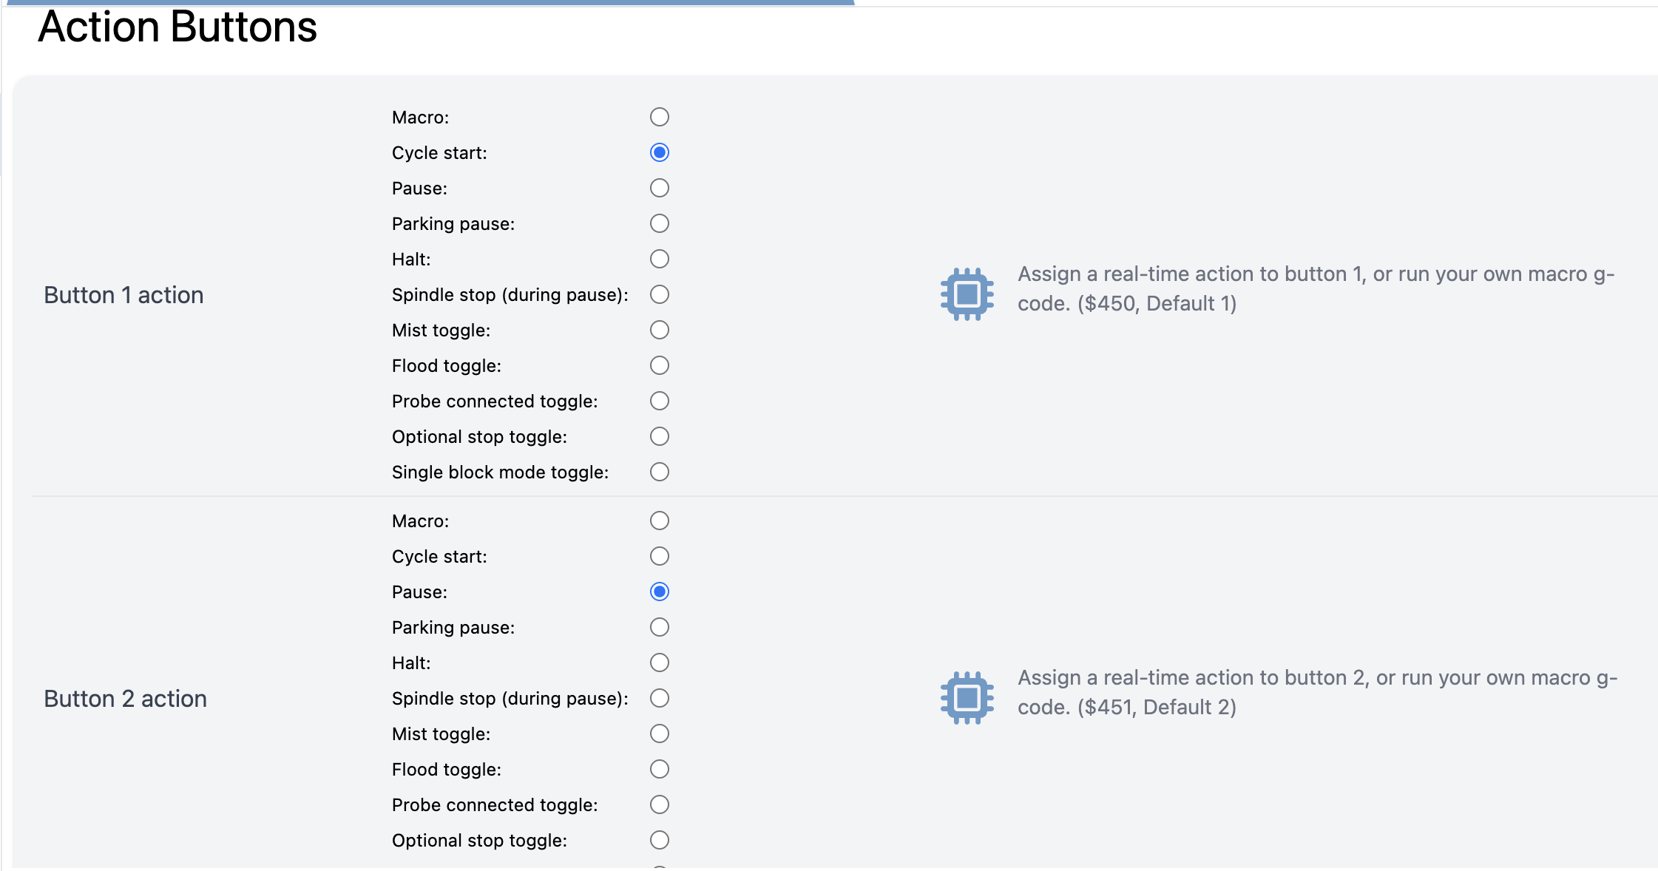Select Flood toggle for Button 1
The width and height of the screenshot is (1658, 871).
pos(659,365)
